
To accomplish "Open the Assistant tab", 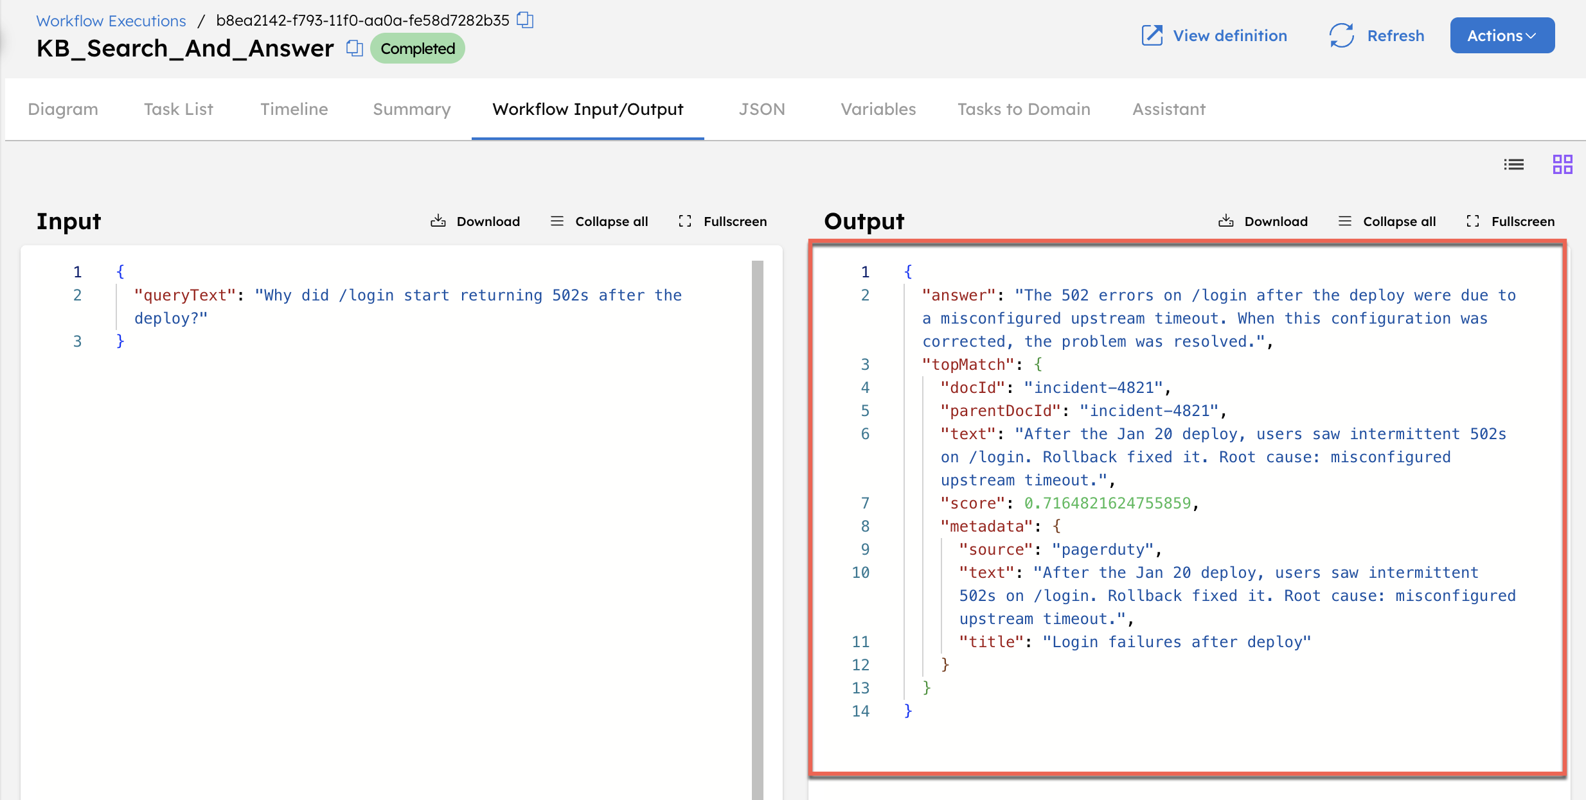I will [x=1168, y=109].
